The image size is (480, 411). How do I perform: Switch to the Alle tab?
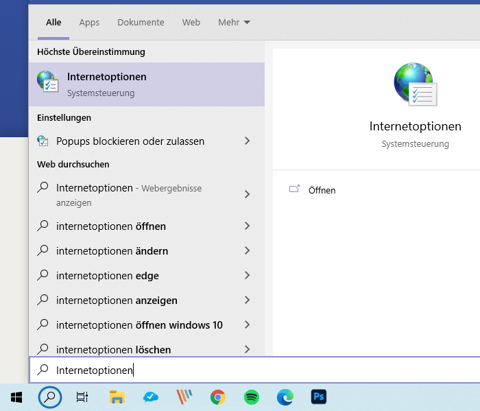53,23
